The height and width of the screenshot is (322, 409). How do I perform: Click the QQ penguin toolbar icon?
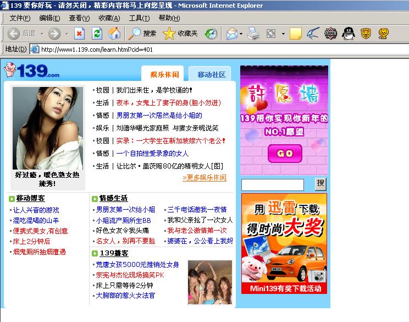pyautogui.click(x=348, y=34)
